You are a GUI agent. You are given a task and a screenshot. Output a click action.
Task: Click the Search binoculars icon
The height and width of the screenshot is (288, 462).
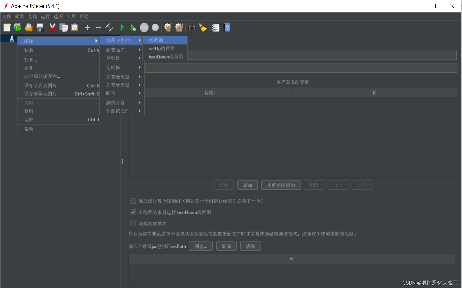click(192, 27)
